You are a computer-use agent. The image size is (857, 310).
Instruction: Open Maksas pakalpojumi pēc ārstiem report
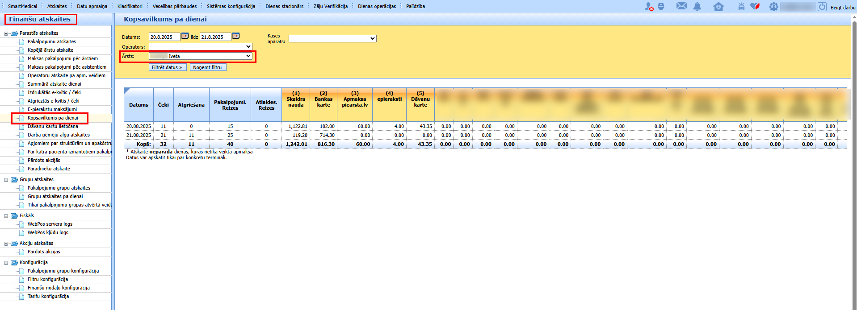coord(63,58)
